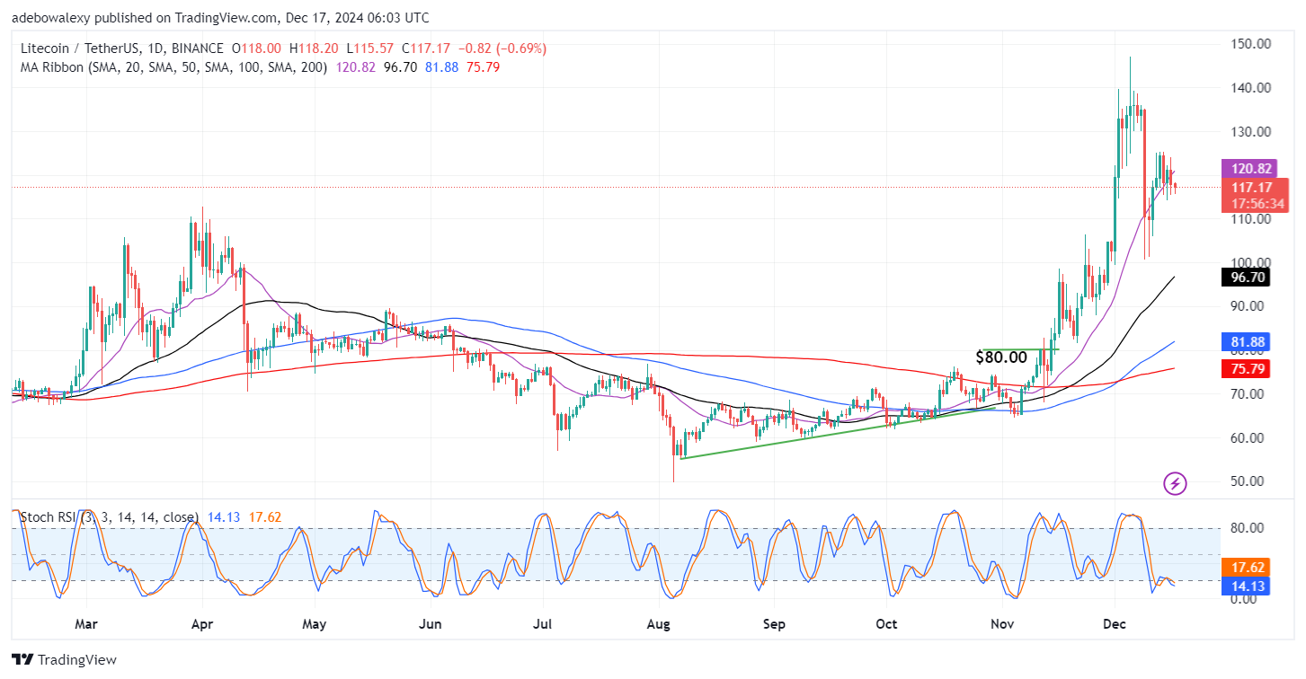Click the blue 81.88 price label

point(1244,342)
